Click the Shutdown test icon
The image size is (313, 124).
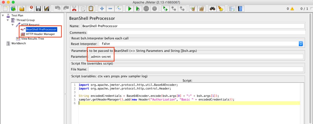pyautogui.click(x=154, y=9)
